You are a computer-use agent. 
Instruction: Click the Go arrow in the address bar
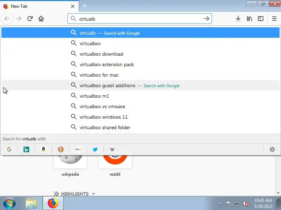[x=207, y=19]
